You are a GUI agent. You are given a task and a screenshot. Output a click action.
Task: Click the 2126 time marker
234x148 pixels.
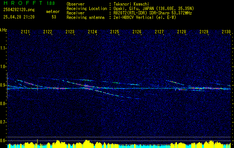[137, 31]
